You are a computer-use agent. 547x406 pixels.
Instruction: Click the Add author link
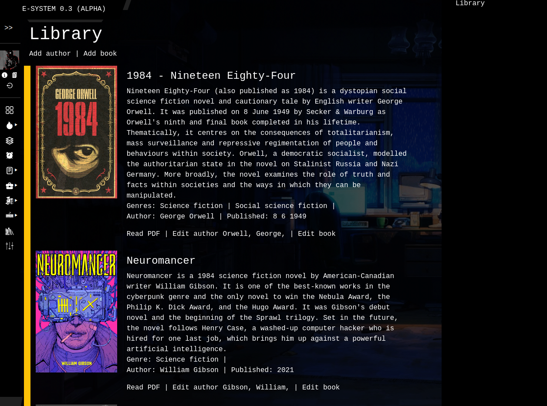pyautogui.click(x=50, y=54)
